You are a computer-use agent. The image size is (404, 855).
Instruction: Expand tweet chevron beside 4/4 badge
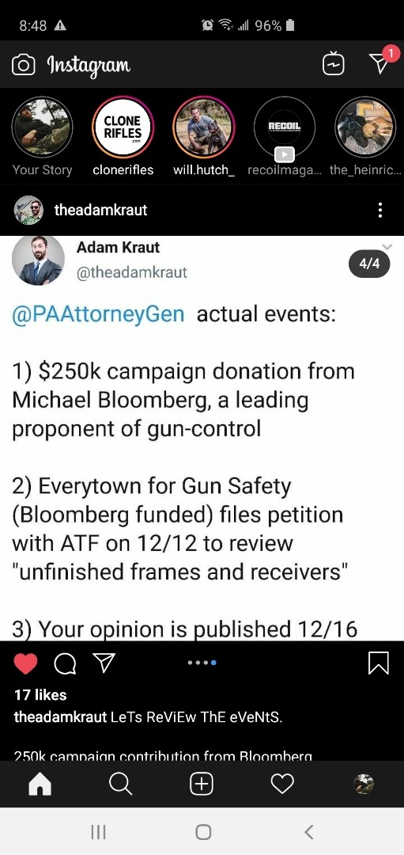point(387,247)
